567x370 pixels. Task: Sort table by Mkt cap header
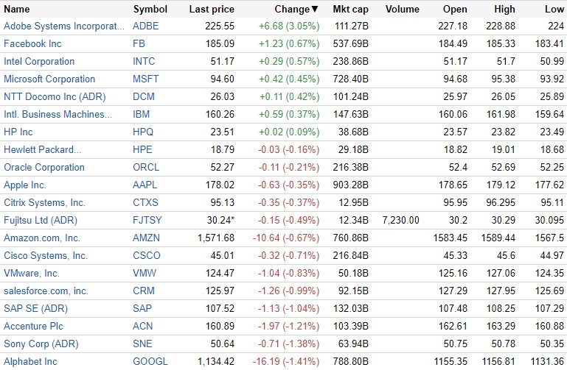click(351, 10)
